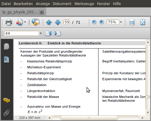Screen dimensions: 151x121
Task: Click the horizontal scrollbar right arrow
Action: click(x=142, y=118)
